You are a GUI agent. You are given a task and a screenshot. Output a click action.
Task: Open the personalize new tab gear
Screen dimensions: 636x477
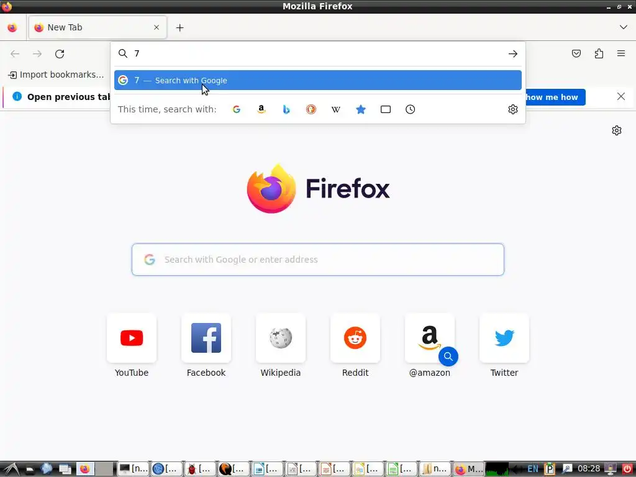click(617, 130)
